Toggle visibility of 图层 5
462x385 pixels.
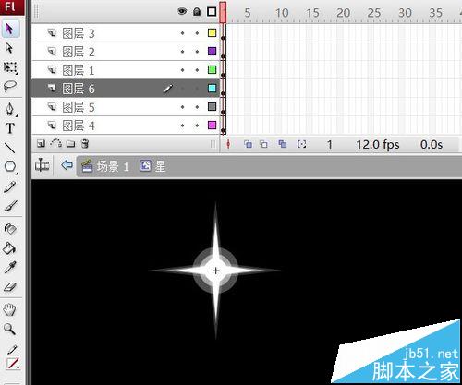(x=182, y=107)
